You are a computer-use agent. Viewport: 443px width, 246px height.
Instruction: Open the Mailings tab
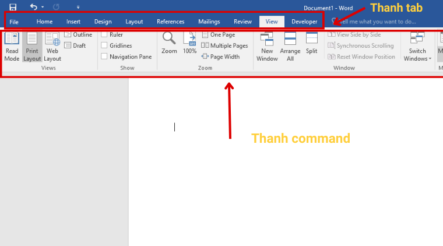click(x=209, y=22)
